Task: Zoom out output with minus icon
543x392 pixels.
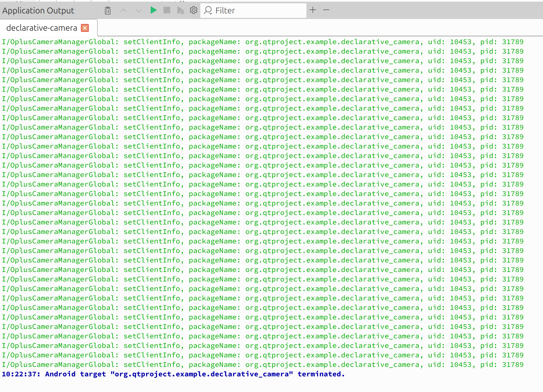Action: 326,10
